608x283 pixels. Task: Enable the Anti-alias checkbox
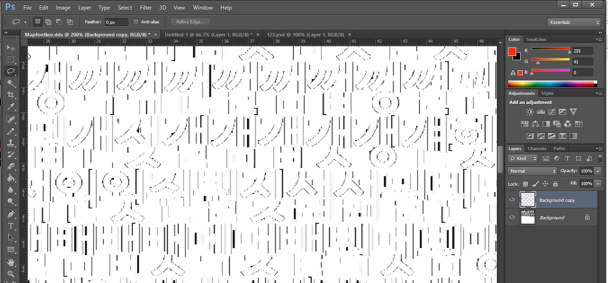coord(136,22)
